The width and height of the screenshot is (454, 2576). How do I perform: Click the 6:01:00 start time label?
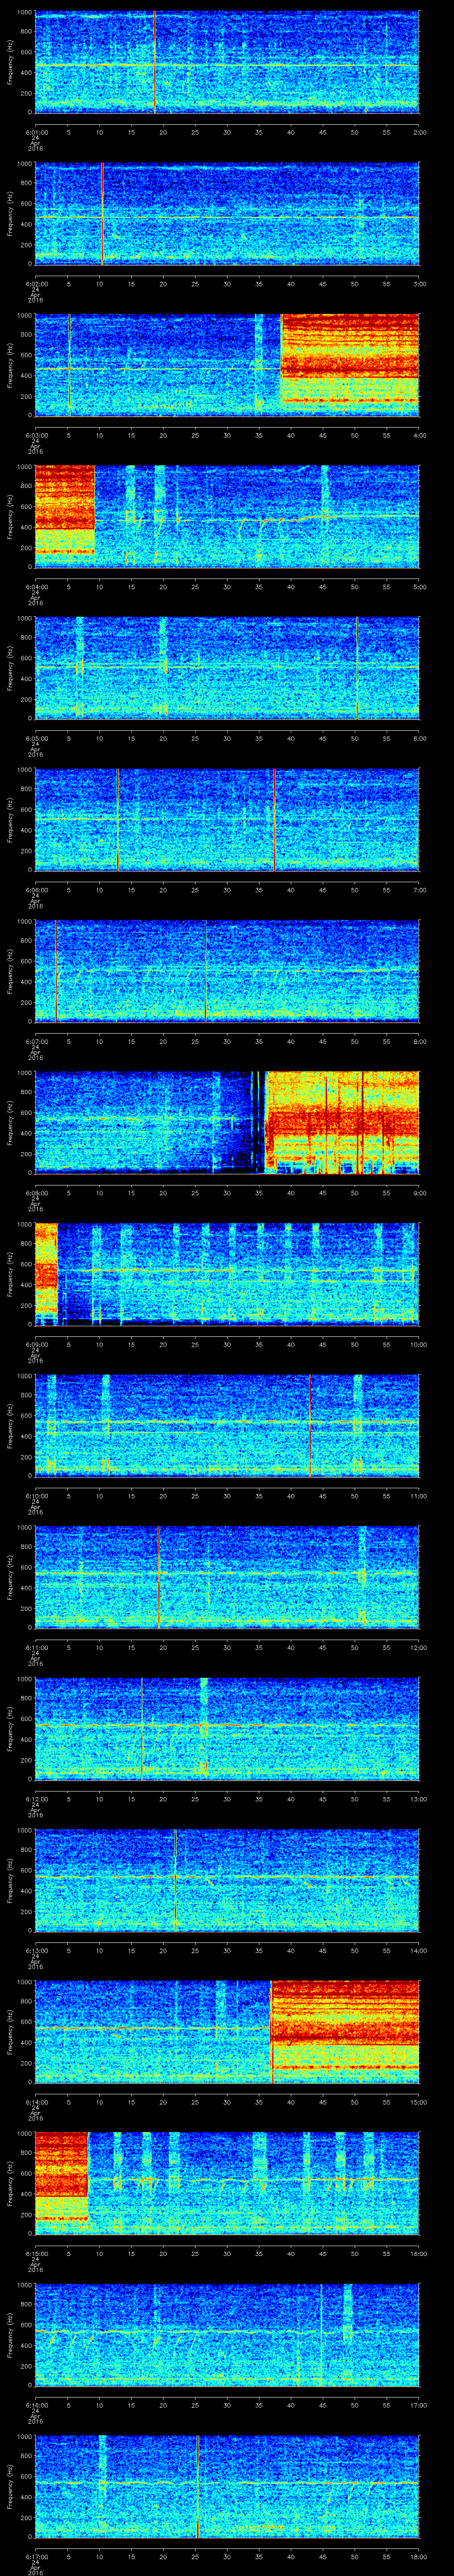36,132
